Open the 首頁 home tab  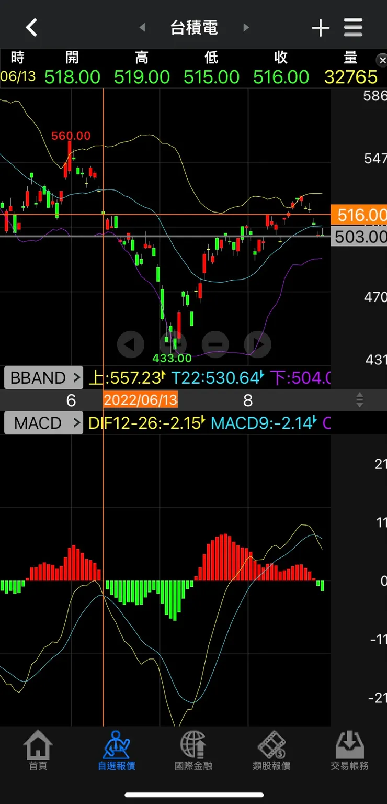pos(38,752)
